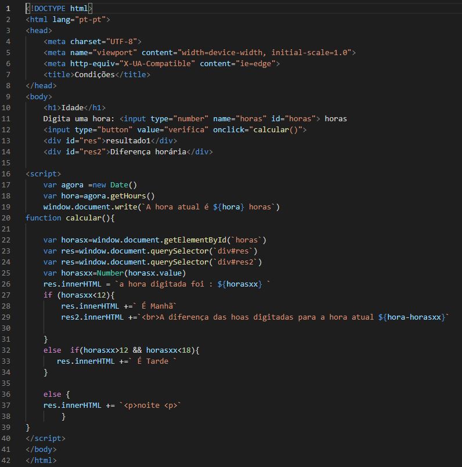The height and width of the screenshot is (467, 462).
Task: Click the ${hora-horasxx} expression
Action: pos(412,317)
